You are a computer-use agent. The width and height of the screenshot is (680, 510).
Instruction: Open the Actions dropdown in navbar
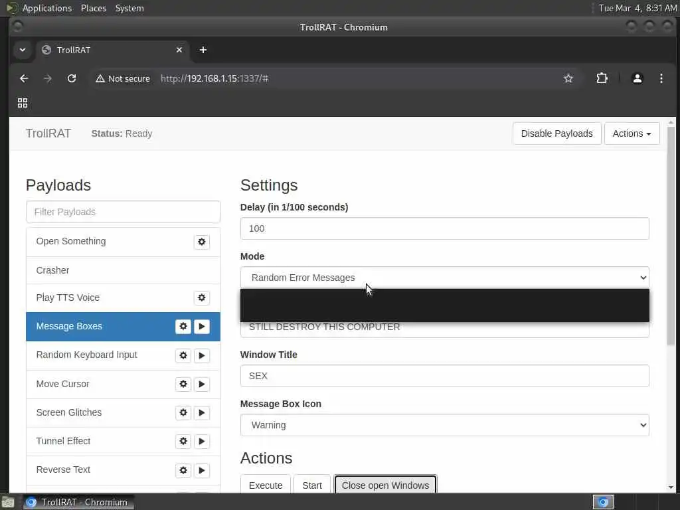[x=632, y=133]
